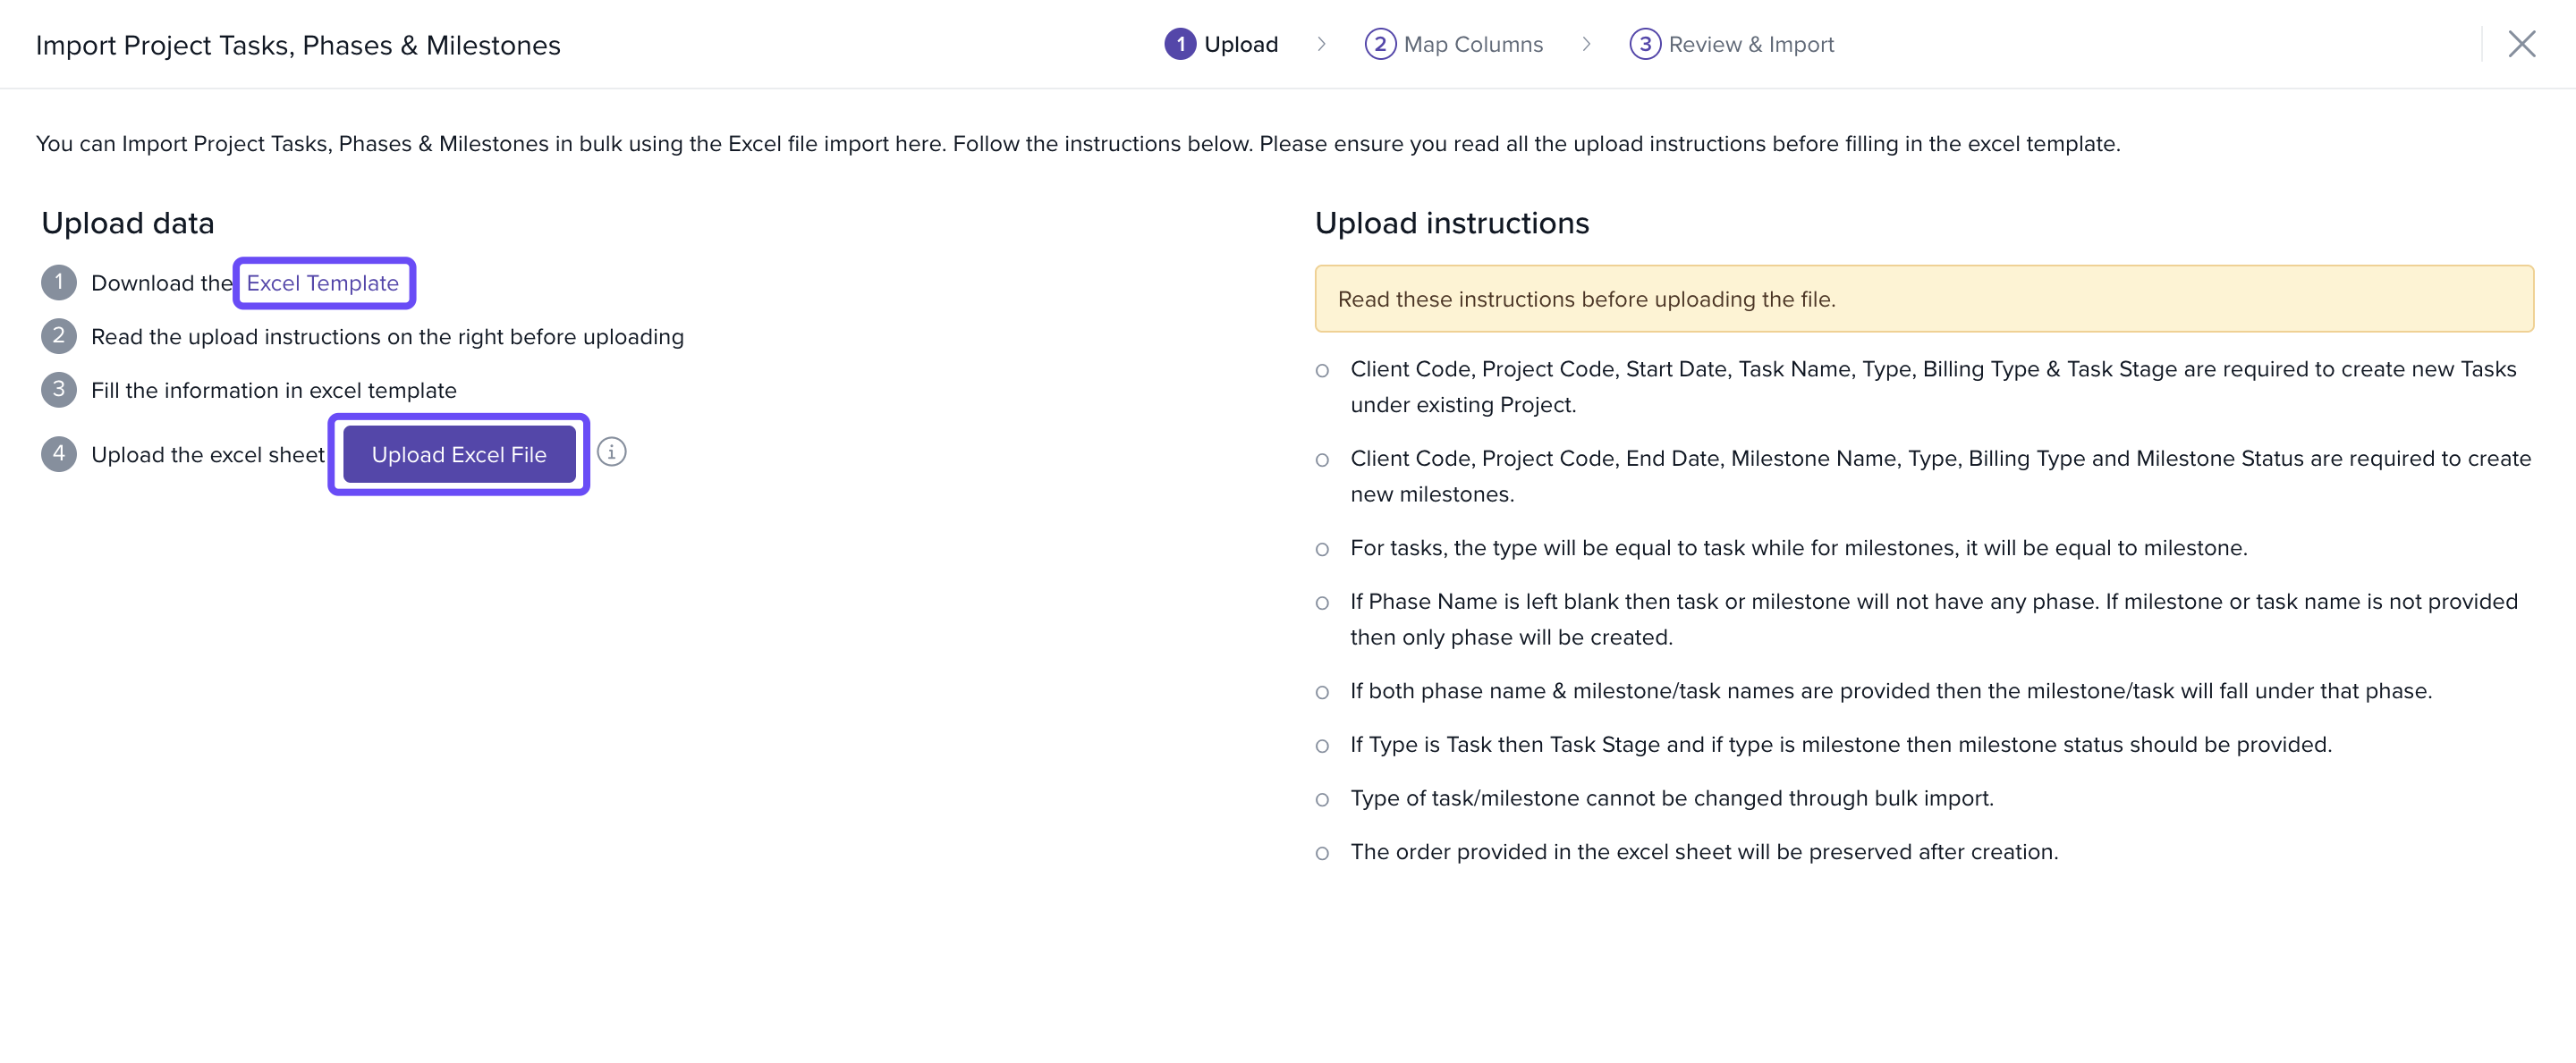Click the yellow 'Read these instructions' banner

1923,298
